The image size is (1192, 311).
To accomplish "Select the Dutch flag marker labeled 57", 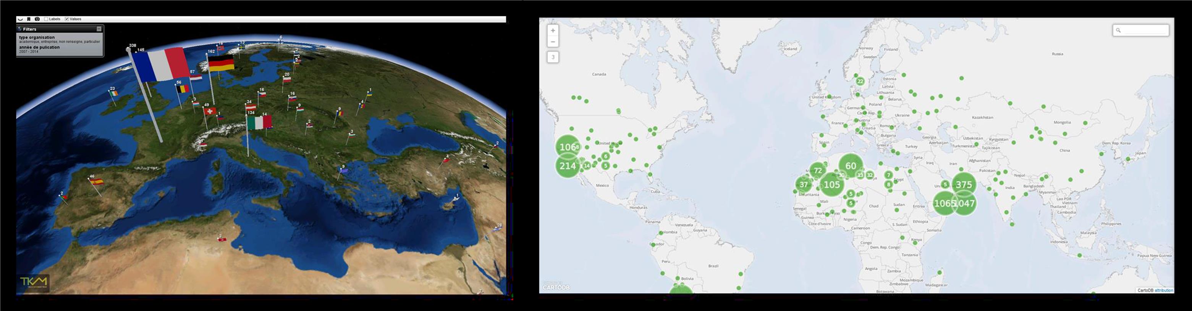I will pyautogui.click(x=196, y=77).
